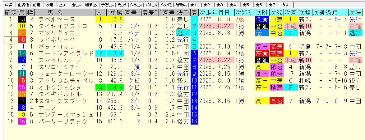Viewport: 365px width, 140px height.
Task: Click horse name $スターチスブーケ
Action: tap(62, 101)
